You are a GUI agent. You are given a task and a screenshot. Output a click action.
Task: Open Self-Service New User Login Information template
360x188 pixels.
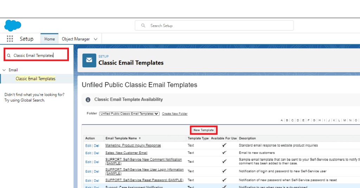(144, 171)
